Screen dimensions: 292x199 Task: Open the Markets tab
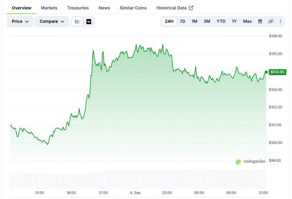tap(49, 8)
